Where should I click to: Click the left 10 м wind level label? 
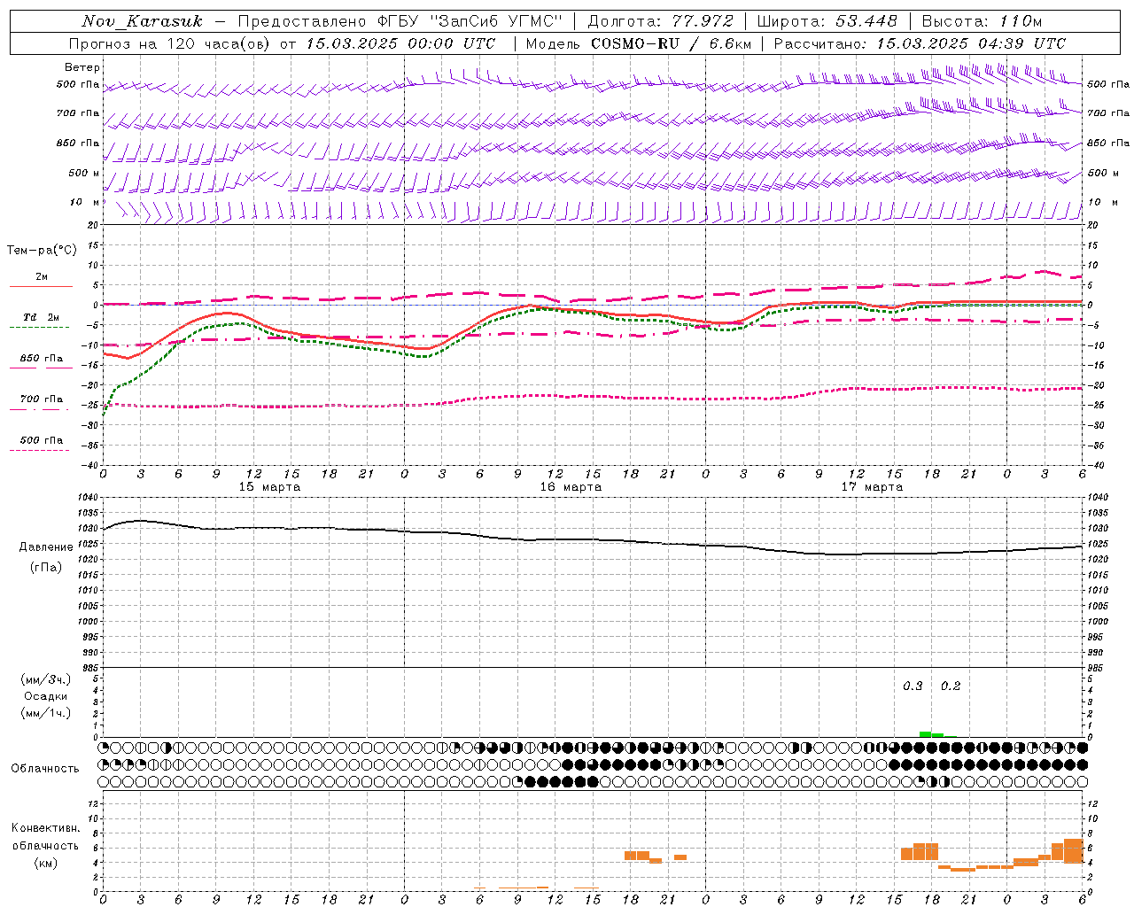pos(85,203)
